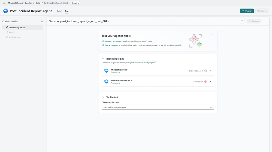Click the flask icon beside Test your agent

coord(103,45)
